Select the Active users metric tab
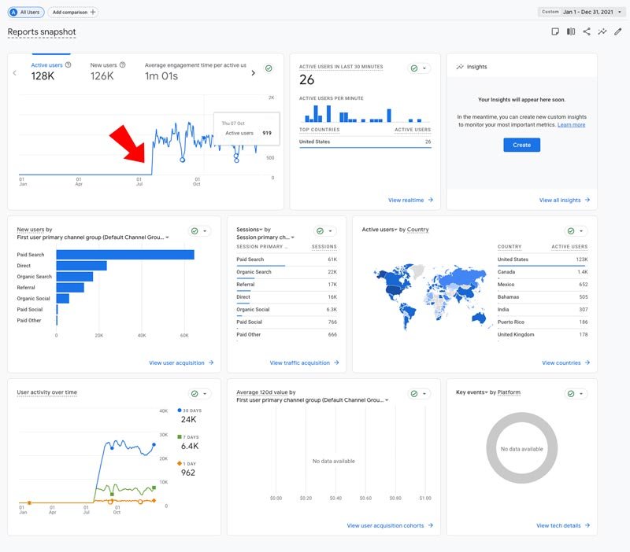The height and width of the screenshot is (552, 630). click(48, 72)
